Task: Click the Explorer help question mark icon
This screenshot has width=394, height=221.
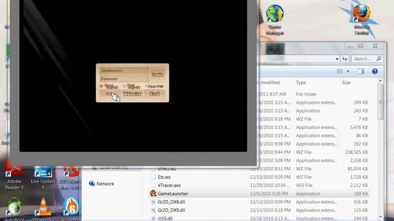Action: [x=375, y=71]
